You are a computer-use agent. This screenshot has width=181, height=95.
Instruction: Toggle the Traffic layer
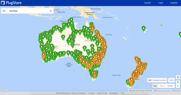click(171, 80)
